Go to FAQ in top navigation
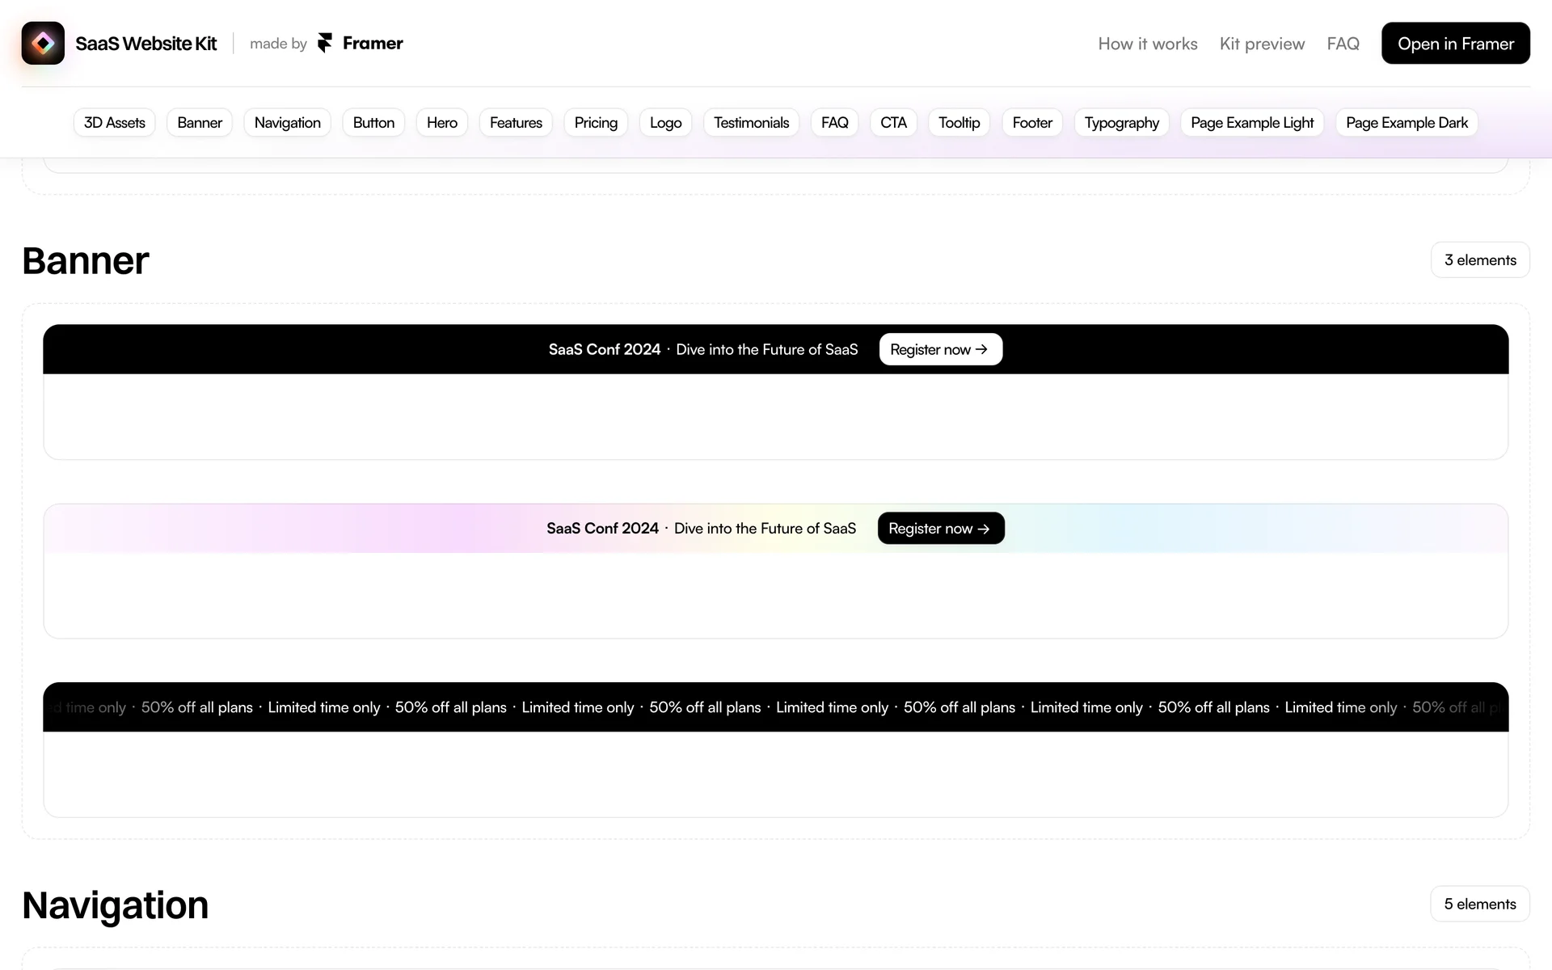Screen dimensions: 1552x970 click(1343, 44)
